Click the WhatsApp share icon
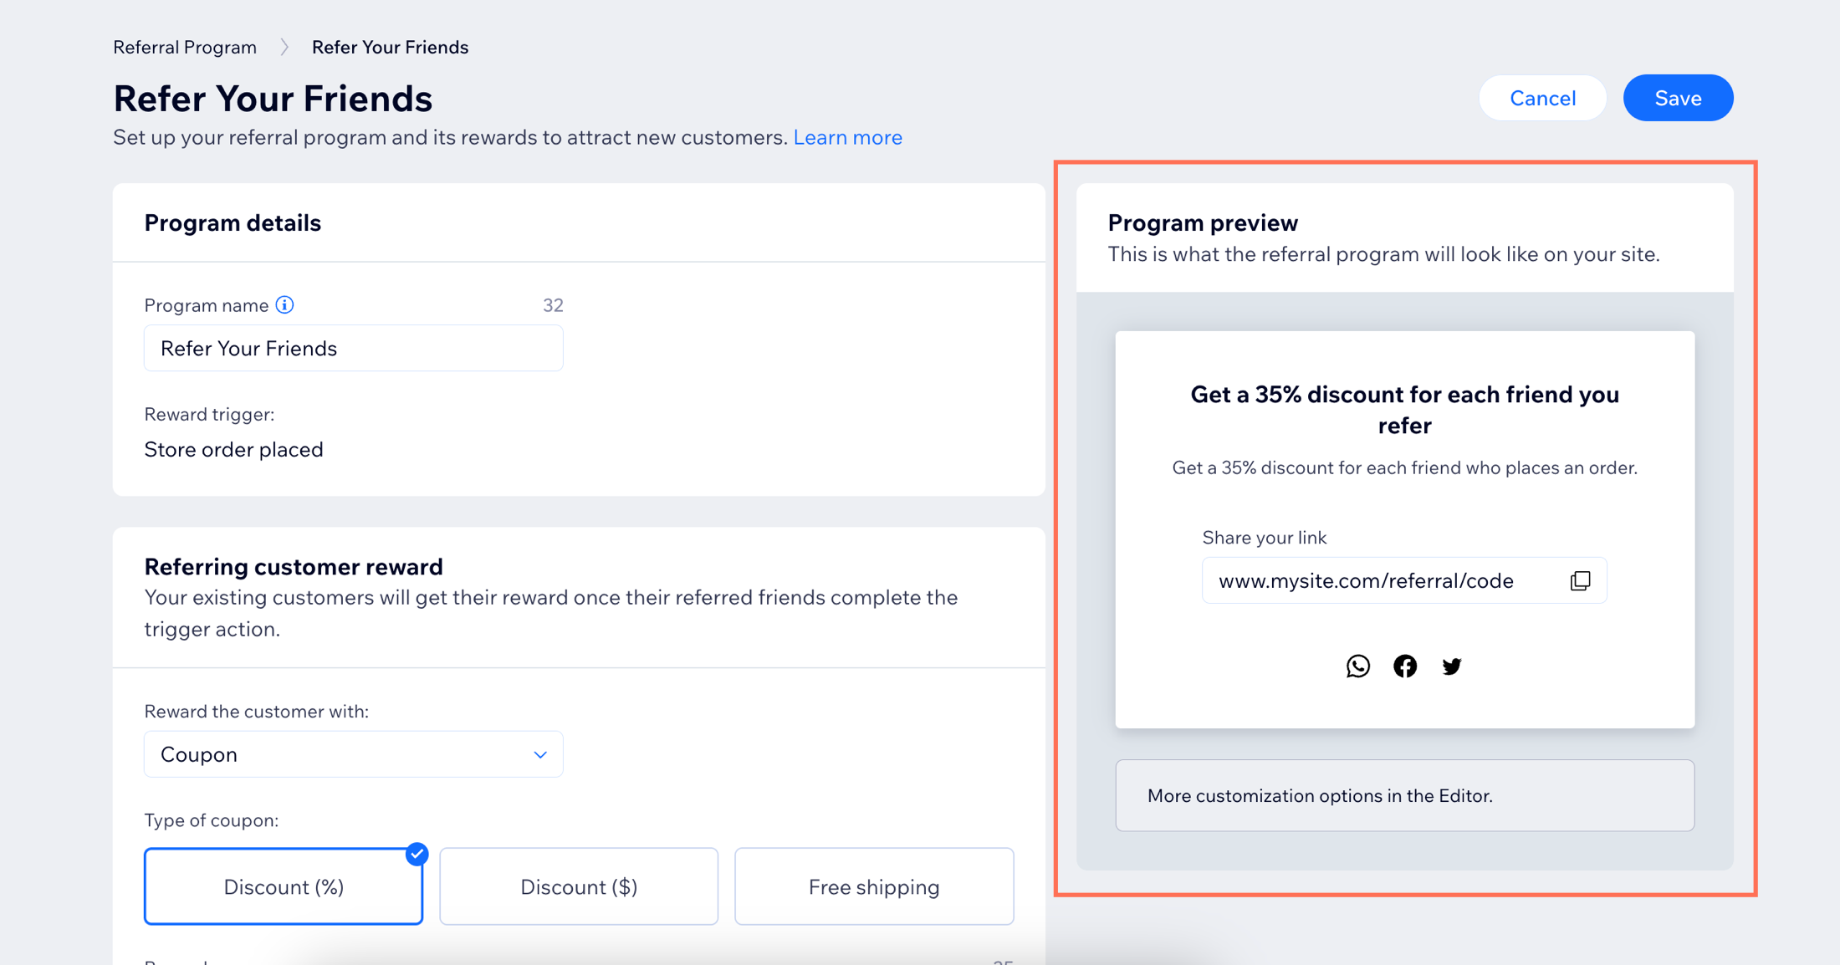This screenshot has height=965, width=1840. pos(1358,665)
